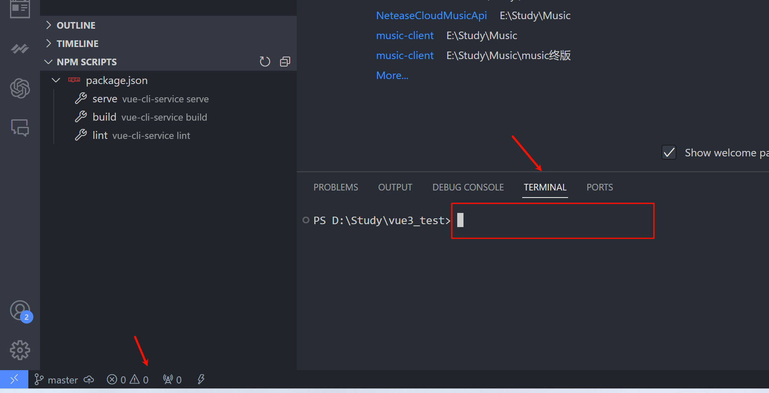
Task: Click the master git branch indicator
Action: tap(56, 380)
